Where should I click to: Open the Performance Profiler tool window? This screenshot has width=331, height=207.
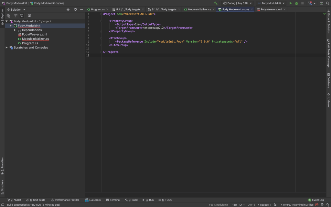click(65, 200)
